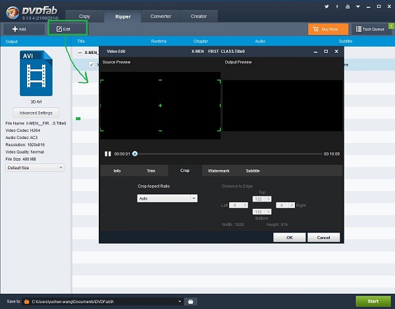Maximize the Video Edit dialog
The height and width of the screenshot is (309, 395).
[x=326, y=51]
